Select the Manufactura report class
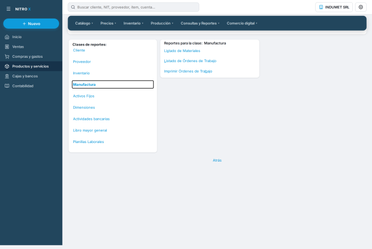 pos(113,84)
